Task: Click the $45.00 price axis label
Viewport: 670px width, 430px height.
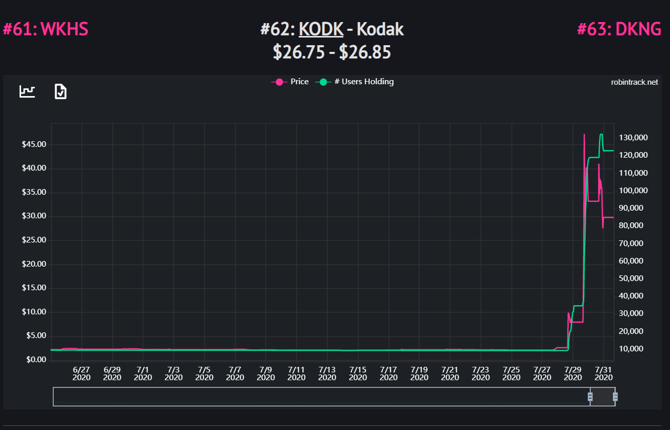Action: click(34, 144)
